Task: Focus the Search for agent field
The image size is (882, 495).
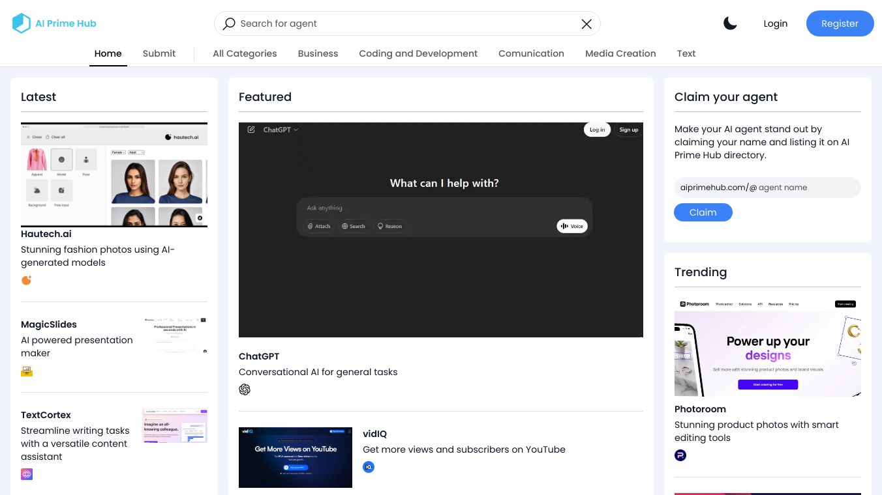Action: click(407, 23)
